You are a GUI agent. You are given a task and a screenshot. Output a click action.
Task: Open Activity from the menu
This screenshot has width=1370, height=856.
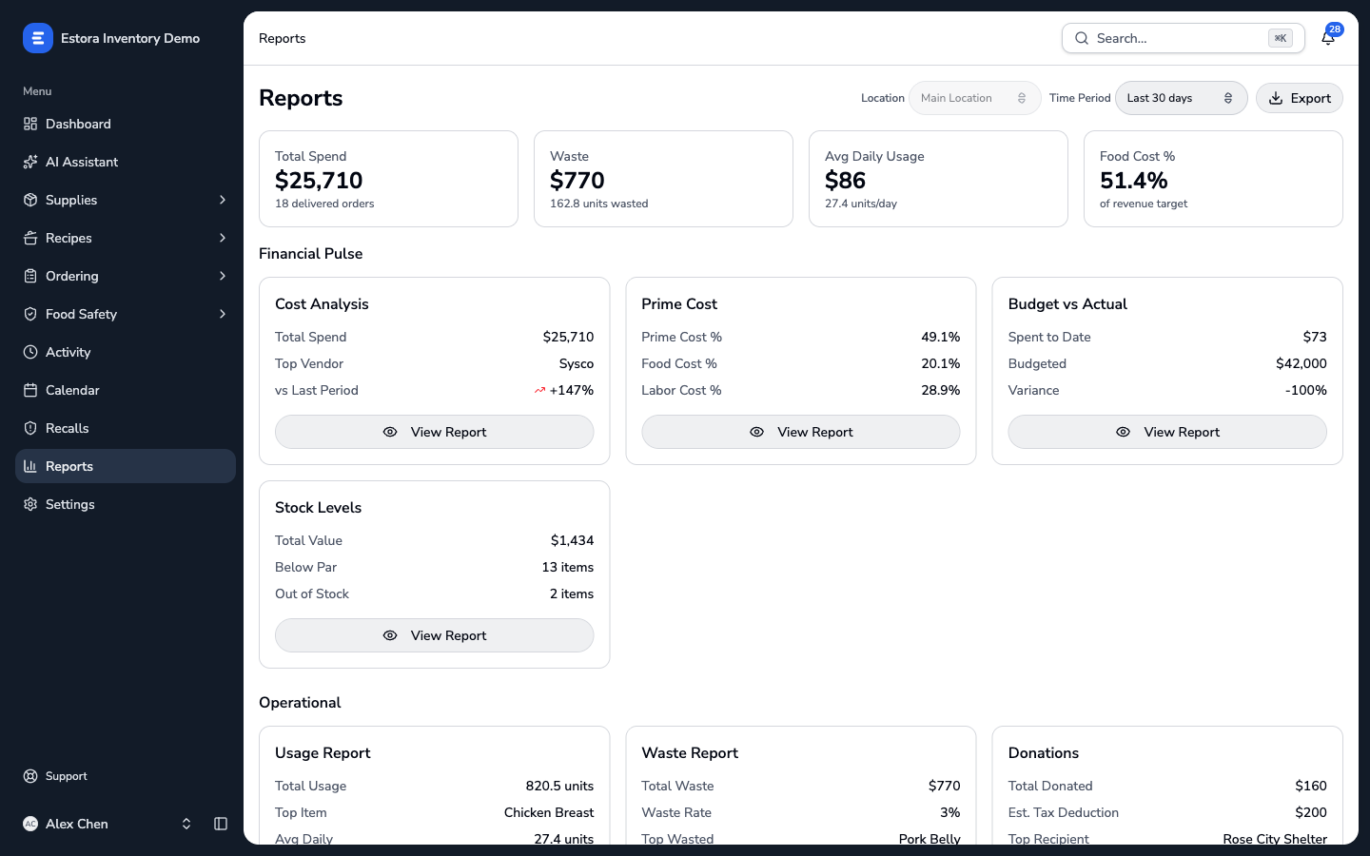(126, 352)
